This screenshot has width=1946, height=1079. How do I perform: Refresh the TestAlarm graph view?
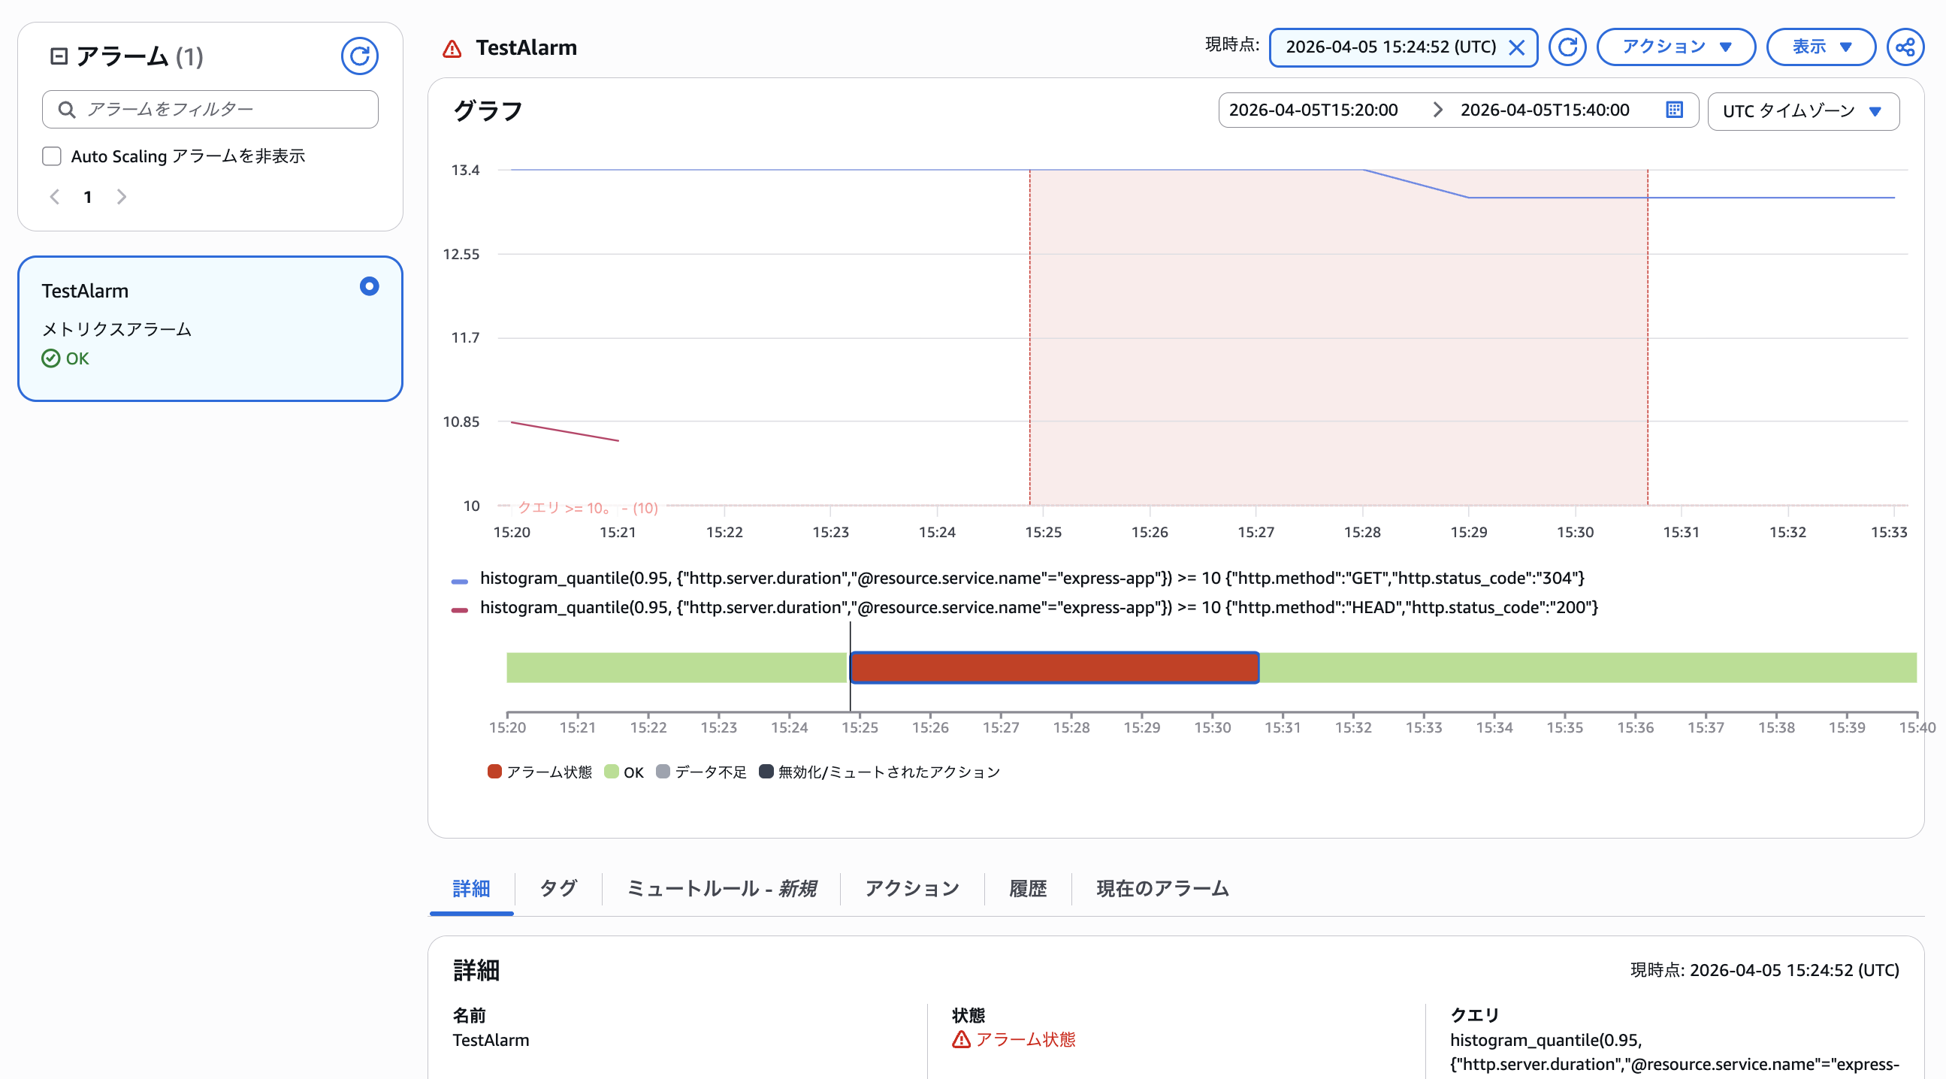(1567, 47)
